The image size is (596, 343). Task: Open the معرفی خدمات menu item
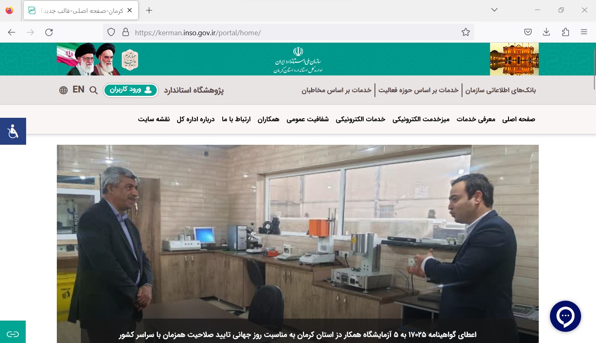tap(476, 119)
